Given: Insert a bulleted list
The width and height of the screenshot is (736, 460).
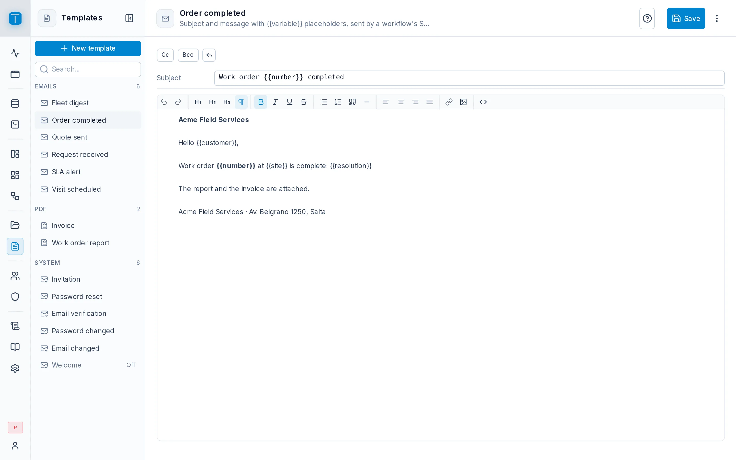Looking at the screenshot, I should (324, 102).
